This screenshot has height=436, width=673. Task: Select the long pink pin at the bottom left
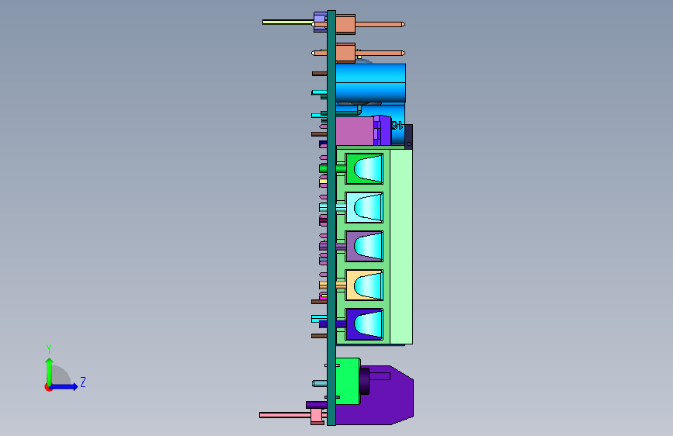(285, 415)
